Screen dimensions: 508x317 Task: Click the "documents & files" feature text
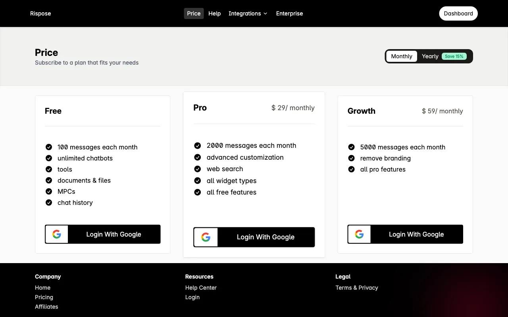click(x=84, y=180)
